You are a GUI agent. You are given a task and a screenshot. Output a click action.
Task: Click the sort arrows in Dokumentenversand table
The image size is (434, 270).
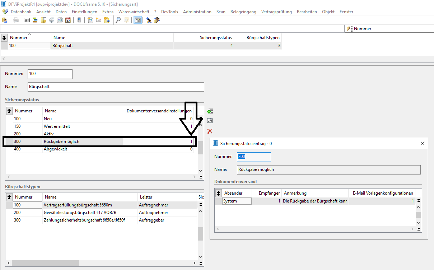pos(219,193)
